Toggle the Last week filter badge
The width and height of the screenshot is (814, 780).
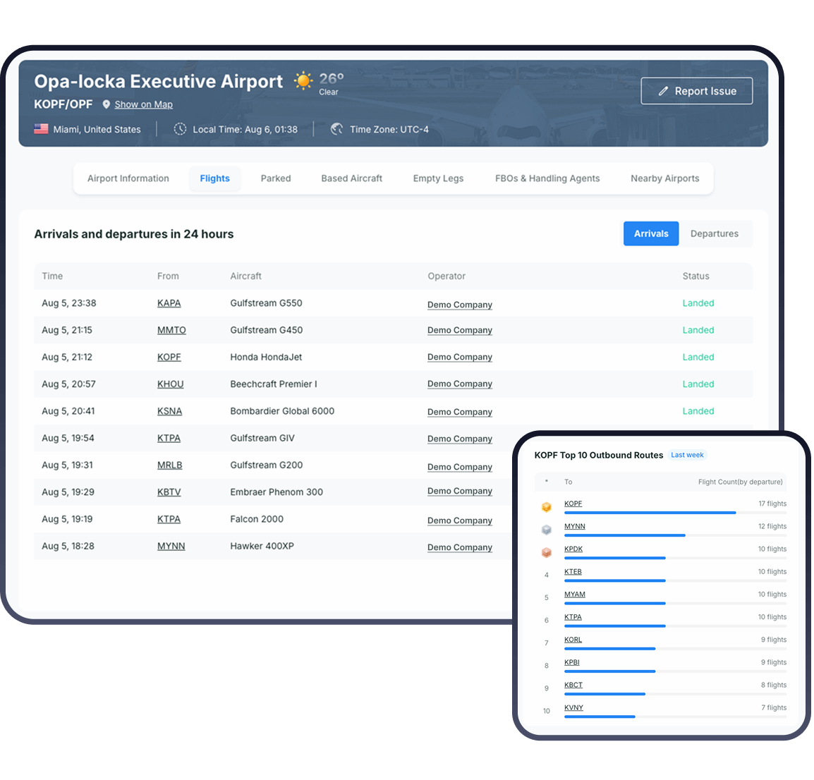(686, 455)
